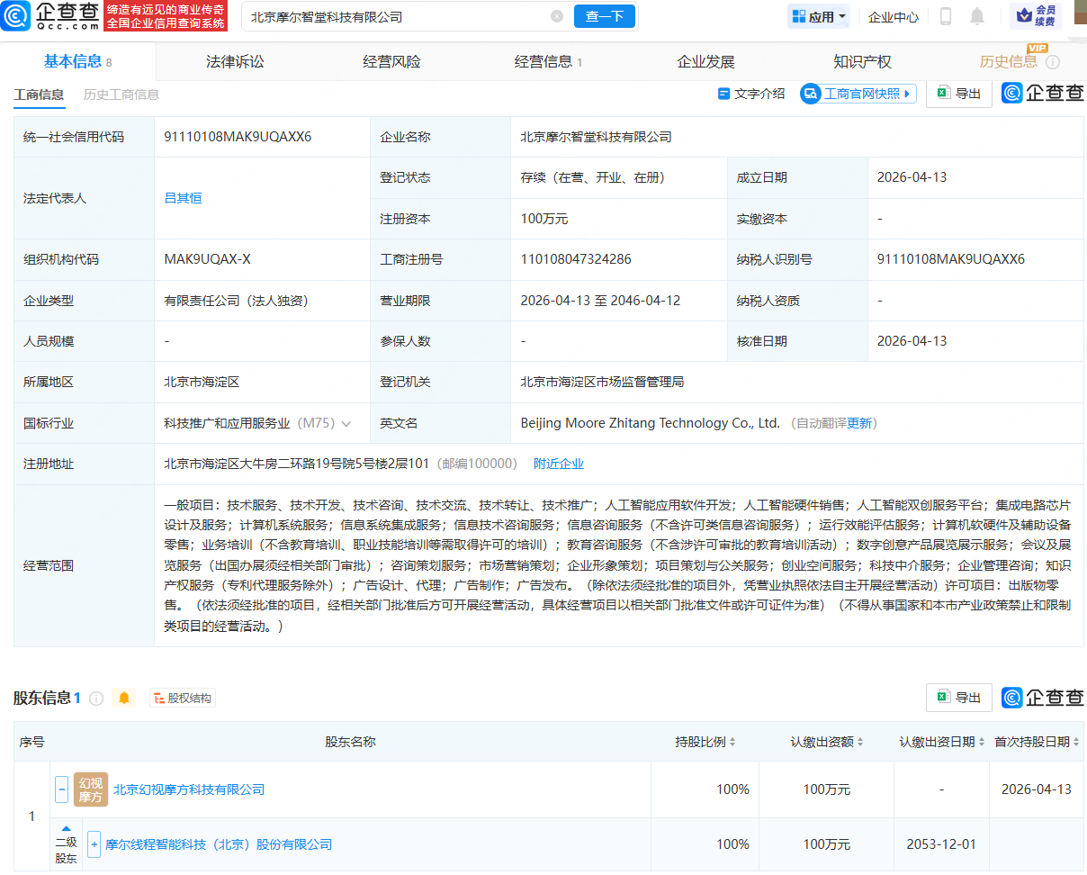This screenshot has height=875, width=1087.
Task: Open the 工商官网快照 snapshot viewer
Action: (x=857, y=93)
